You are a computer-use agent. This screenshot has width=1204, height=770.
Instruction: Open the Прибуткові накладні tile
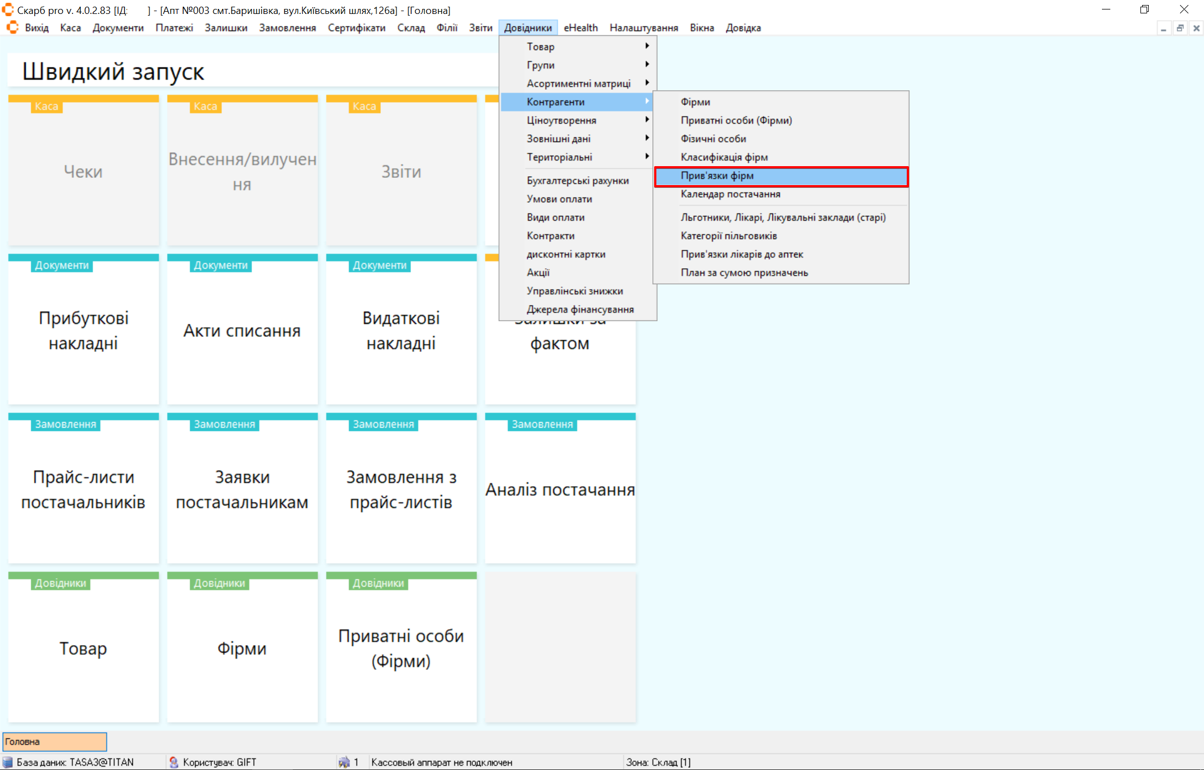84,330
